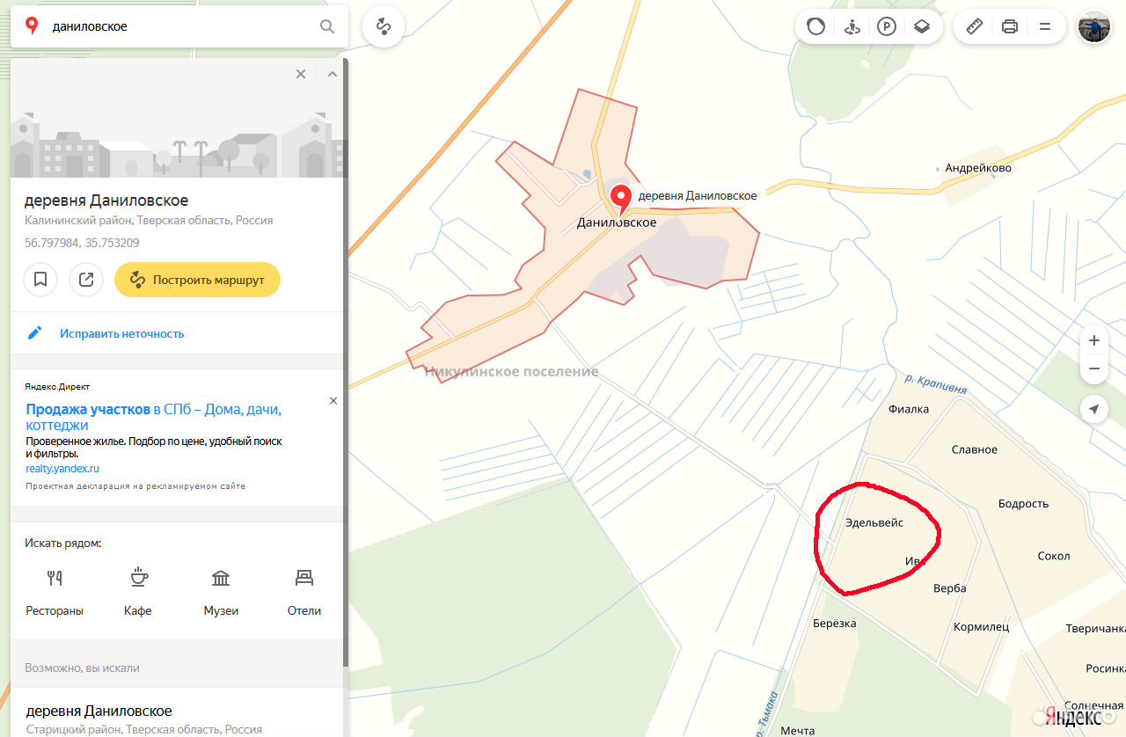The image size is (1126, 737).
Task: Click the search field with даниловское
Action: [x=180, y=26]
